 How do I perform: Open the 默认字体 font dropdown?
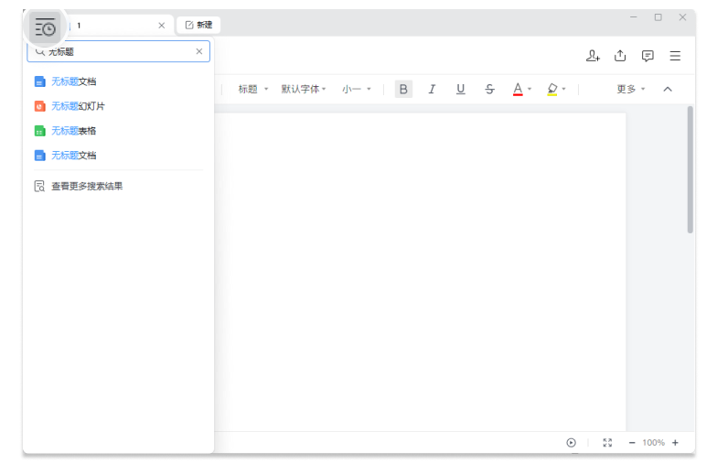click(x=304, y=89)
